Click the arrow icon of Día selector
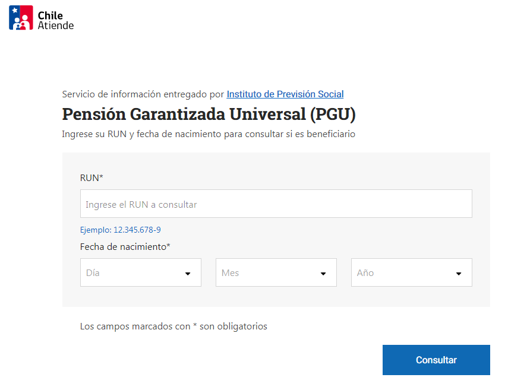Screen dimensions: 508x387 coord(188,274)
